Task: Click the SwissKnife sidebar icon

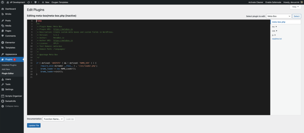Action: point(3,101)
